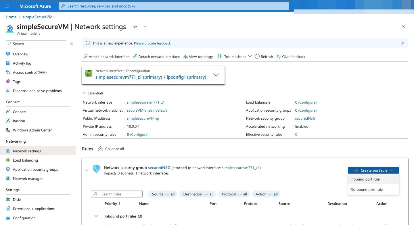This screenshot has height=225, width=414.
Task: Click the Microsoft Azure logo text
Action: point(35,6)
